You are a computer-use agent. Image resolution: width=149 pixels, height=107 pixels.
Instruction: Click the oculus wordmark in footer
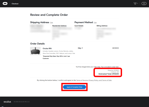coord(7,102)
